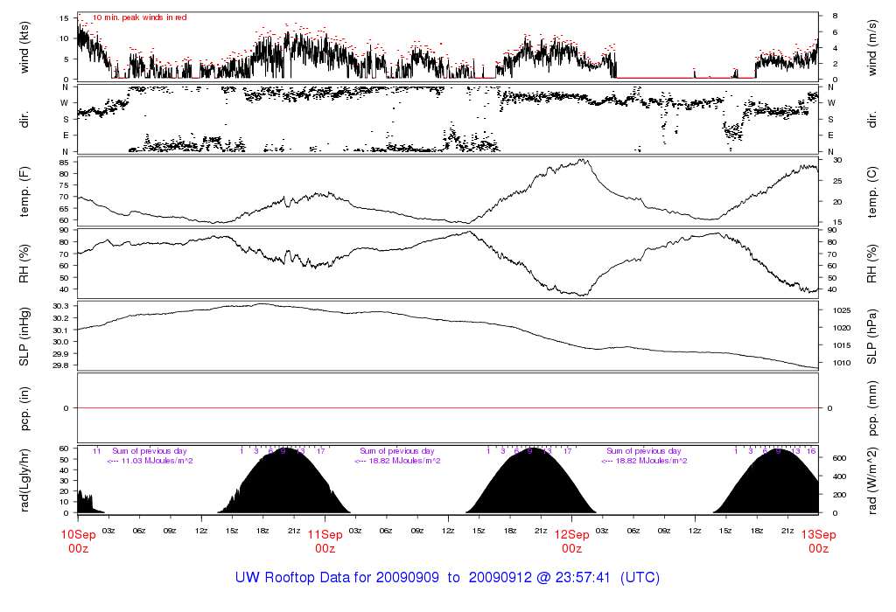This screenshot has height=612, width=896.
Task: Click the 11Sep 00z date marker
Action: click(x=325, y=541)
